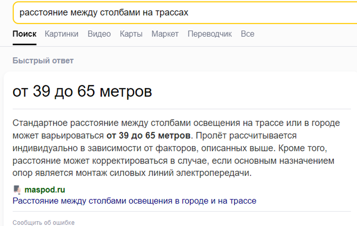The height and width of the screenshot is (226, 357).
Task: Click the word Стандартное in the answer text
Action: pos(40,123)
